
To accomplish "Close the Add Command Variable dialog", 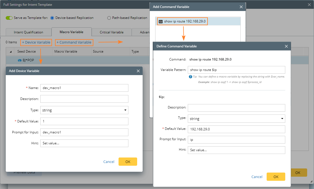I will point(241,7).
